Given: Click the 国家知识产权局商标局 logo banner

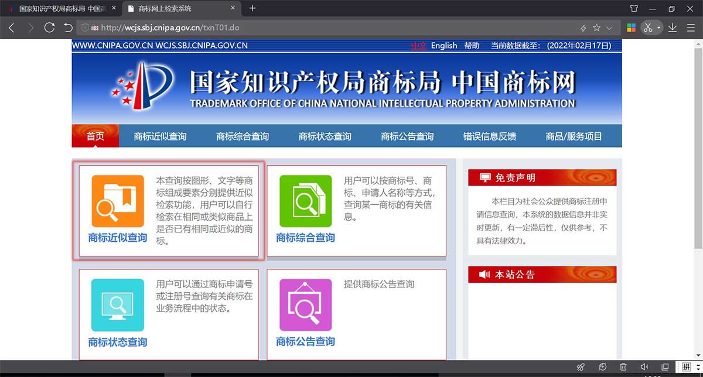Looking at the screenshot, I should (x=347, y=88).
